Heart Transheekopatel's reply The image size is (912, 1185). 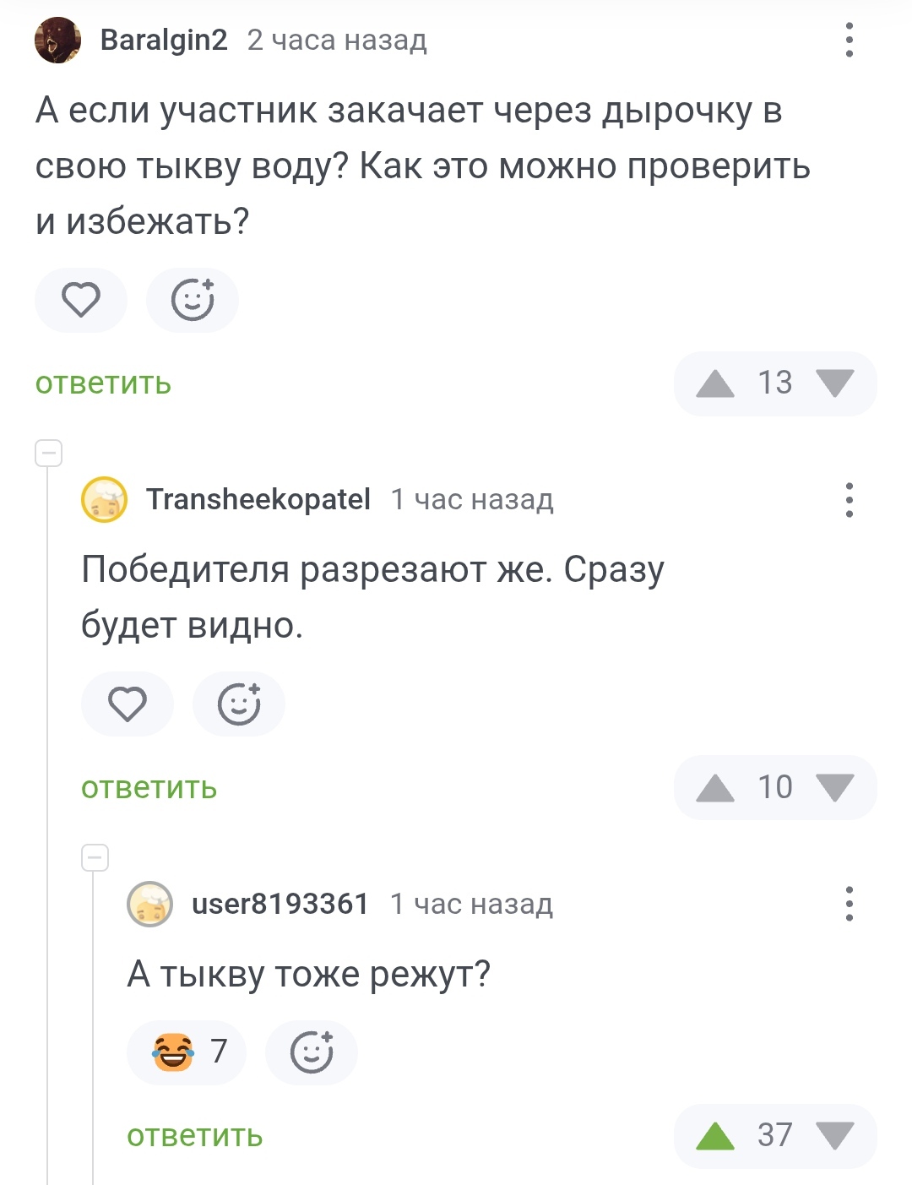128,704
